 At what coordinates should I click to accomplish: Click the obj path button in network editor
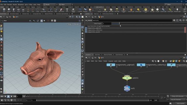[94, 58]
